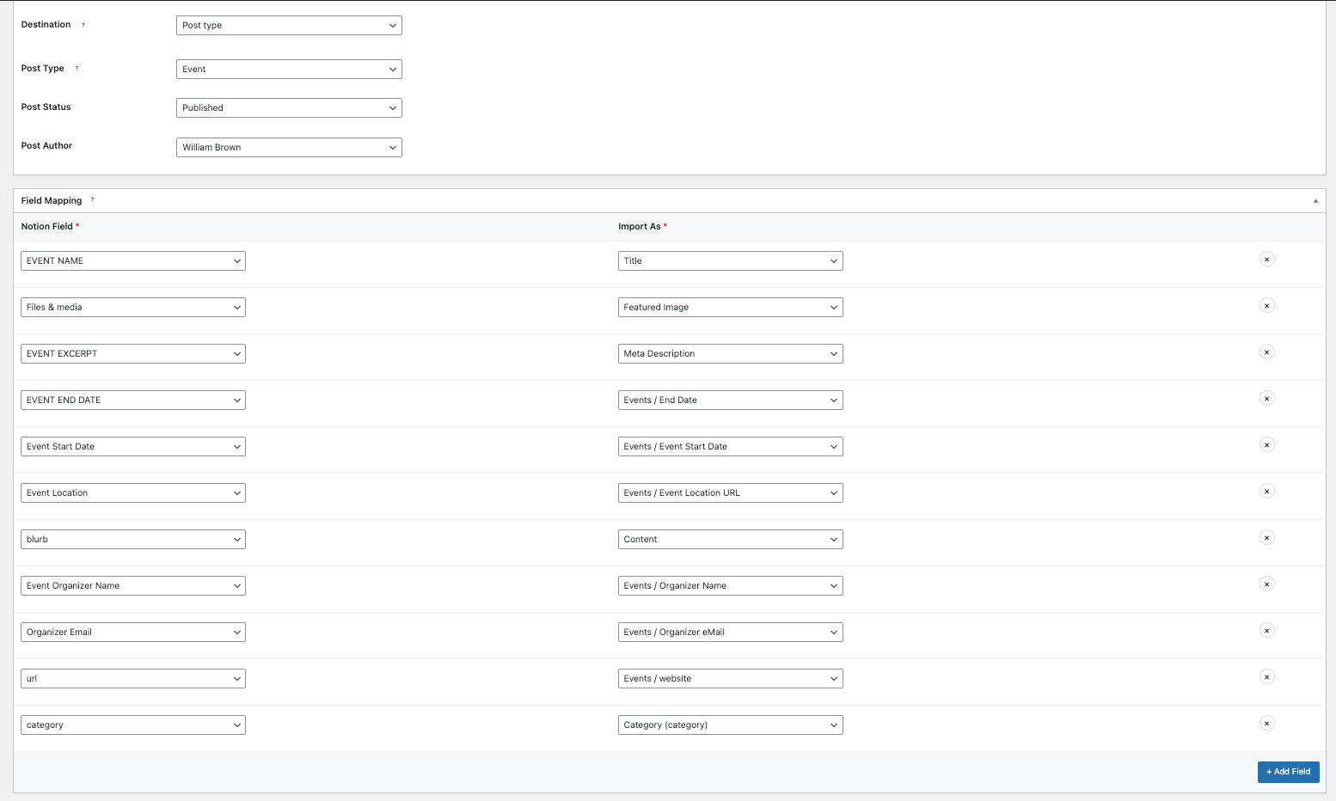Remove the Organizer Email mapping row
Screen dimensions: 1336x801
[1266, 630]
